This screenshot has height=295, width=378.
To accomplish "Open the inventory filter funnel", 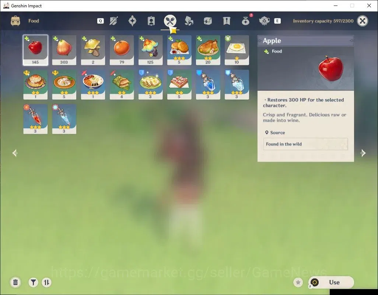I will click(x=33, y=282).
